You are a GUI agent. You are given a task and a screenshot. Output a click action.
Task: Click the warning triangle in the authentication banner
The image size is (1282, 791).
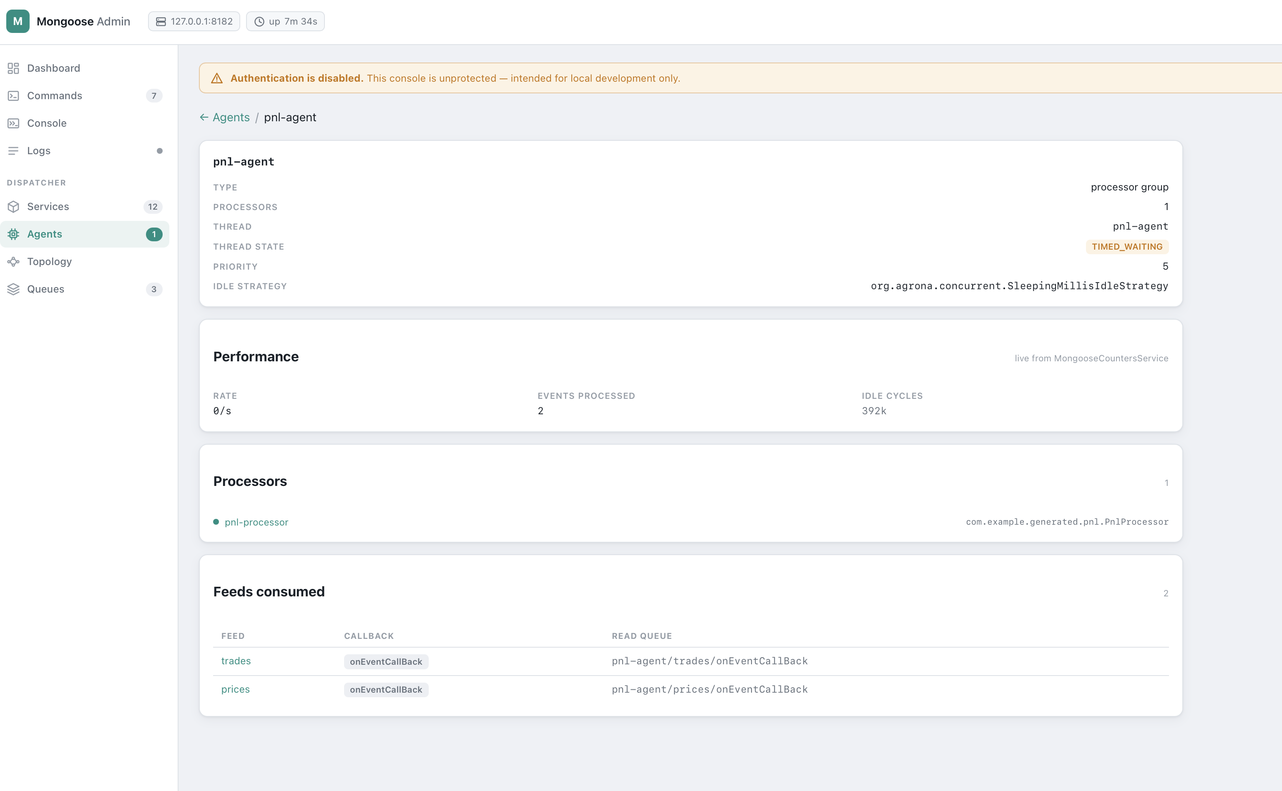click(x=217, y=78)
